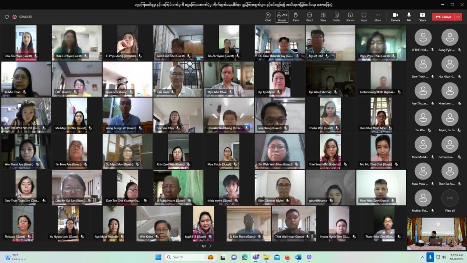This screenshot has height=263, width=467.
Task: Share your screen content
Action: point(422,17)
